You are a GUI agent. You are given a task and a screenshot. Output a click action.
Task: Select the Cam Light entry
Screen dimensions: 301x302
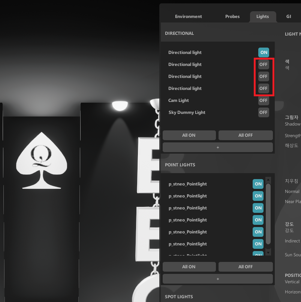(x=178, y=100)
